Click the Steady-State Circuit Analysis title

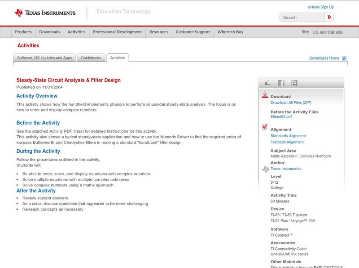pyautogui.click(x=69, y=80)
